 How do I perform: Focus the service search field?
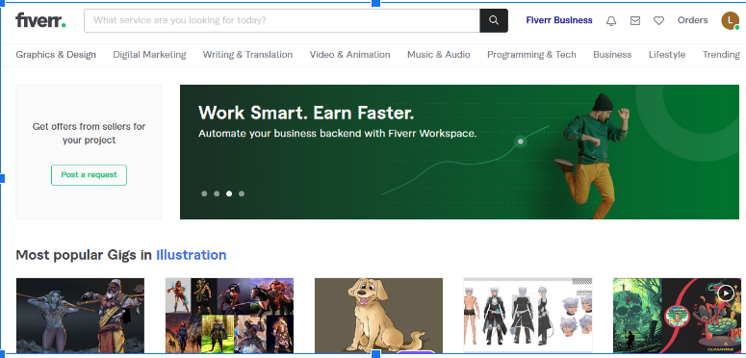coord(282,20)
